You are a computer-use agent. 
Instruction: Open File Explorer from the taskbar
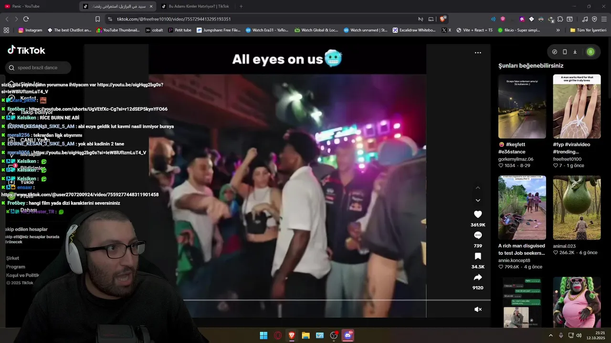coord(306,335)
